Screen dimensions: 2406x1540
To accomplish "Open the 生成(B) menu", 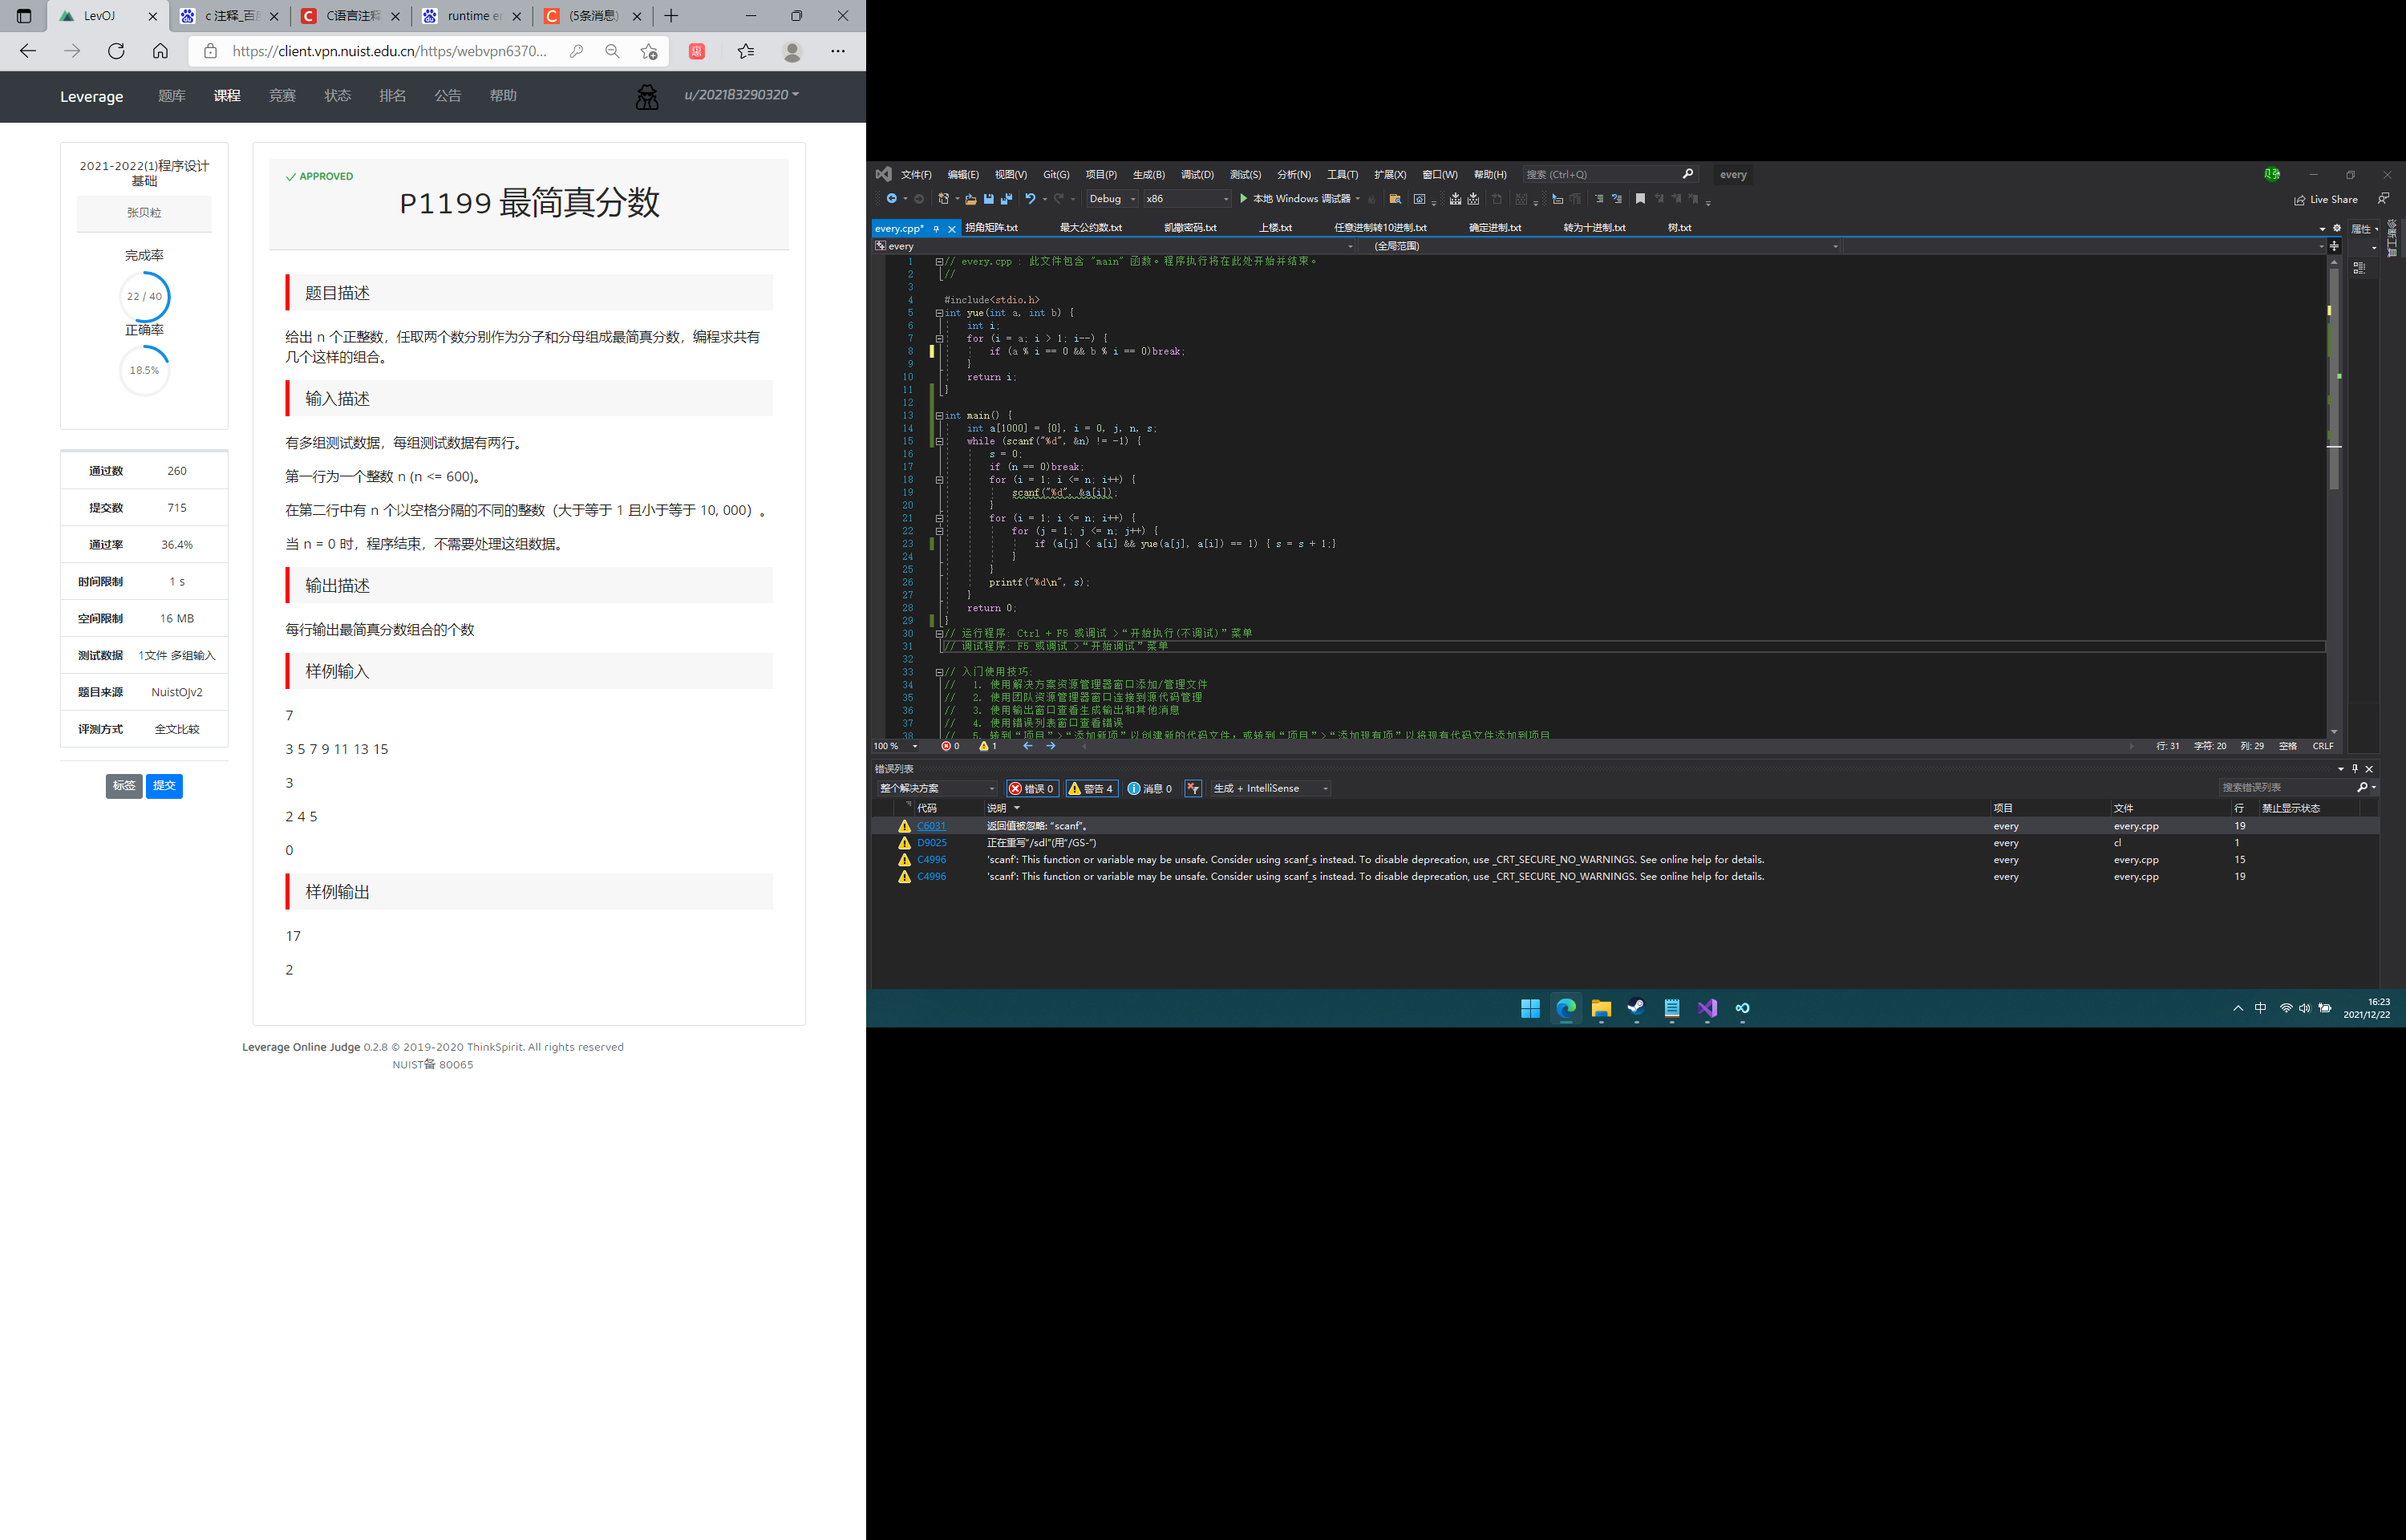I will pos(1148,174).
